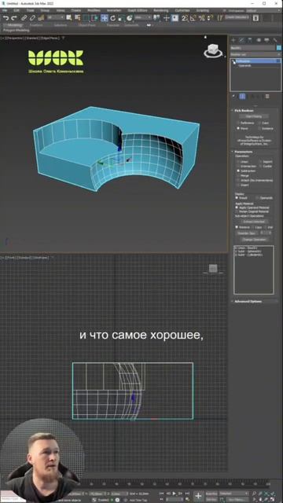Open the Display command panel tab
This screenshot has height=503, width=283.
click(x=266, y=40)
